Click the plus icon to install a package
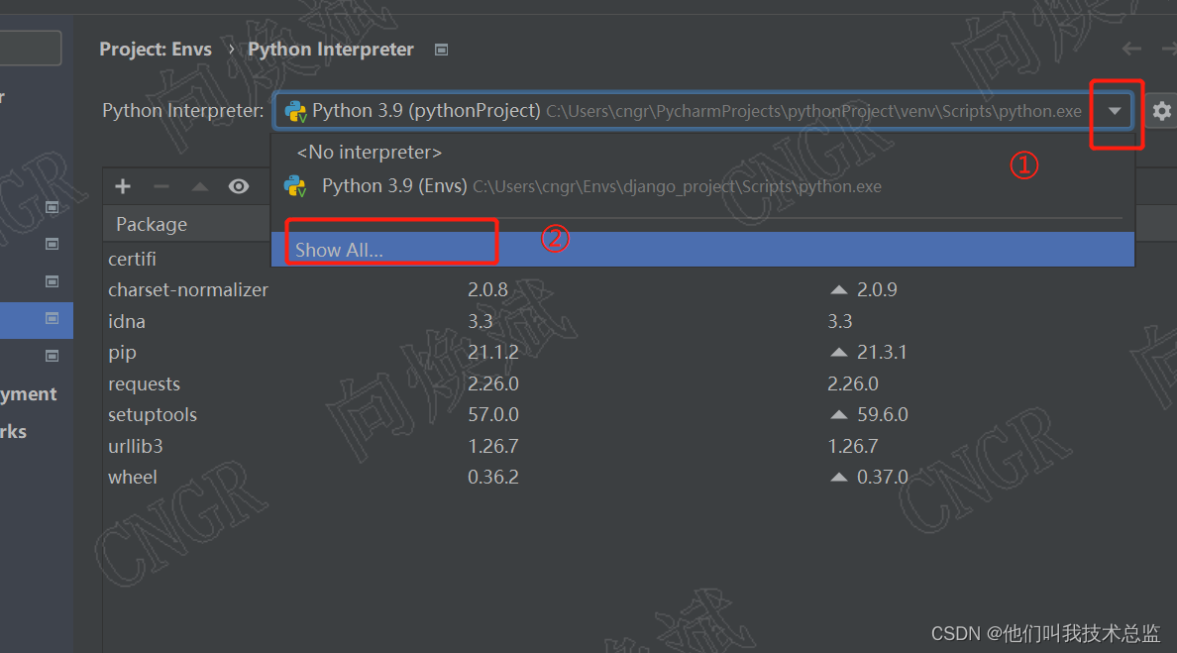Image resolution: width=1177 pixels, height=653 pixels. pyautogui.click(x=123, y=186)
